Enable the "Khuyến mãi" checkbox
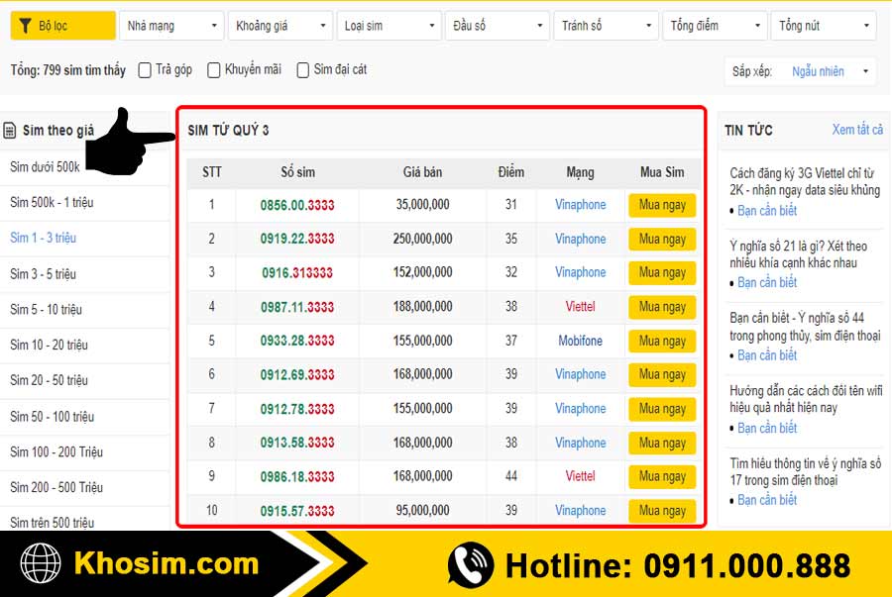This screenshot has height=597, width=892. [x=213, y=70]
